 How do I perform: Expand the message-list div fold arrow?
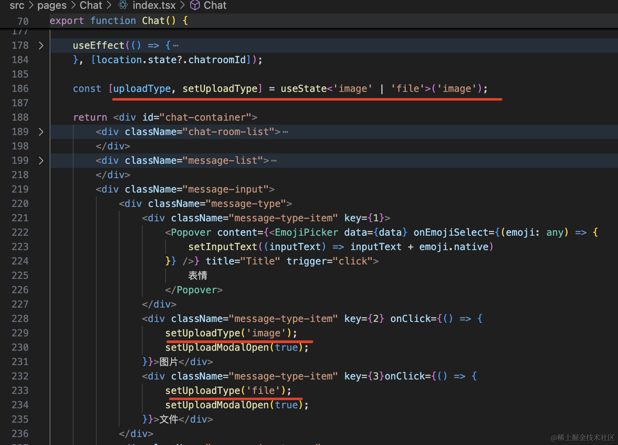[41, 161]
